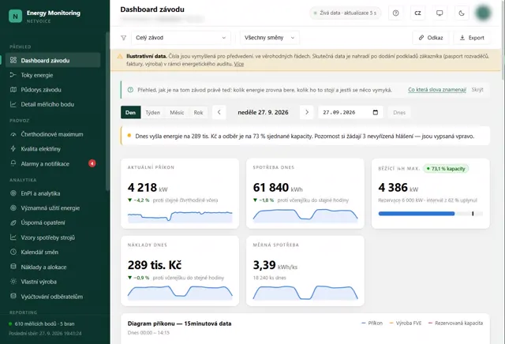The width and height of the screenshot is (505, 344).
Task: Click the Odkaz link button
Action: coord(431,38)
